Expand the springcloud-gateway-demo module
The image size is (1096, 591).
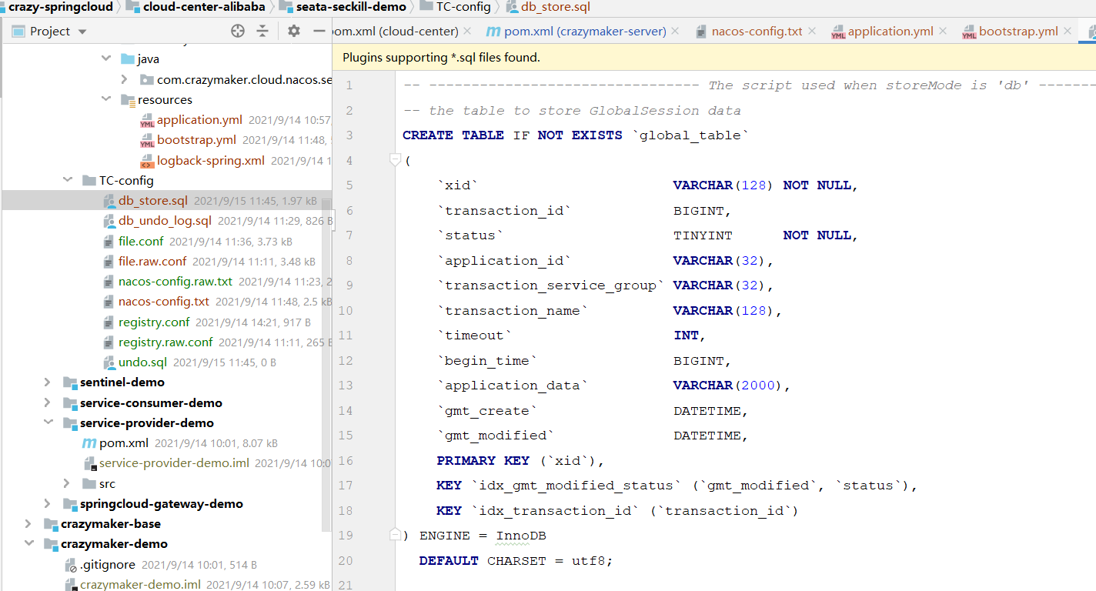48,504
